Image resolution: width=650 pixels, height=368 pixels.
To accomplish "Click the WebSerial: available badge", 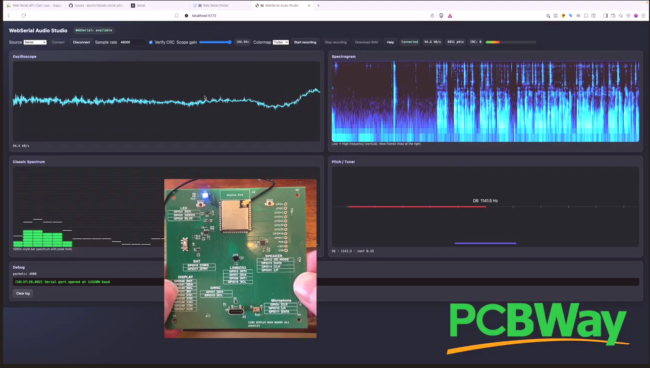I will pyautogui.click(x=94, y=30).
